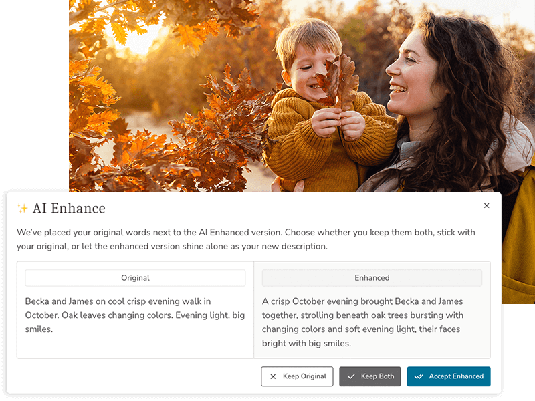535x401 pixels.
Task: Click the X icon inside Keep Original
Action: click(x=273, y=376)
